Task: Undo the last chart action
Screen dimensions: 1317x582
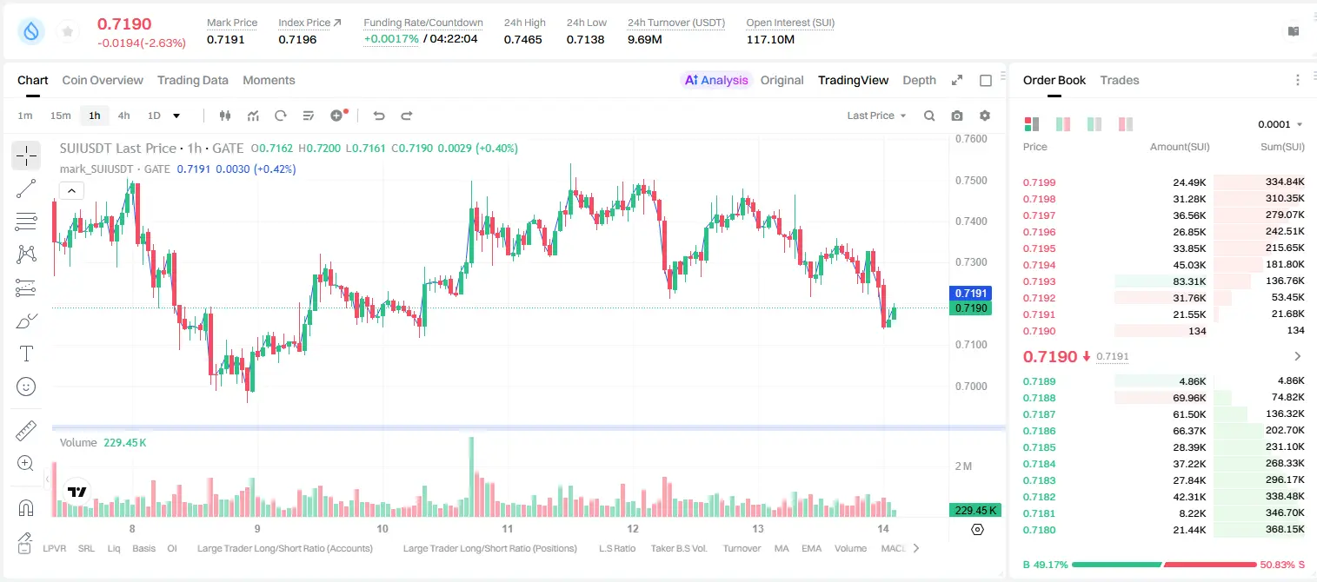Action: pos(378,116)
